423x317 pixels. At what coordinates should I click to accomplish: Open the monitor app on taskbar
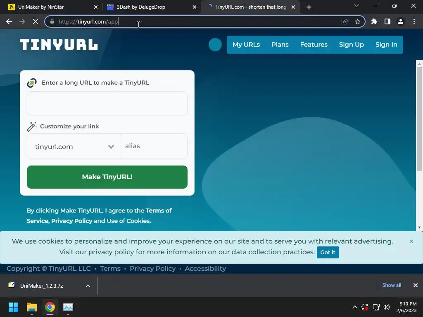tap(68, 307)
